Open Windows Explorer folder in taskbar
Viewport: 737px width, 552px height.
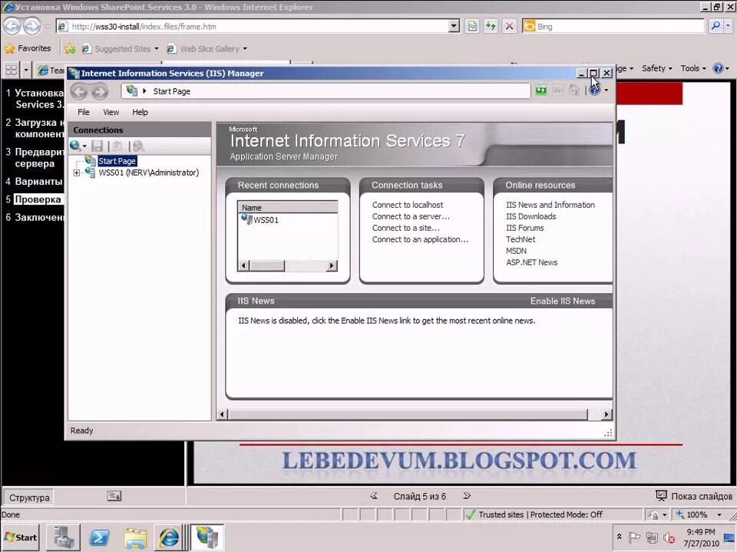pyautogui.click(x=135, y=537)
